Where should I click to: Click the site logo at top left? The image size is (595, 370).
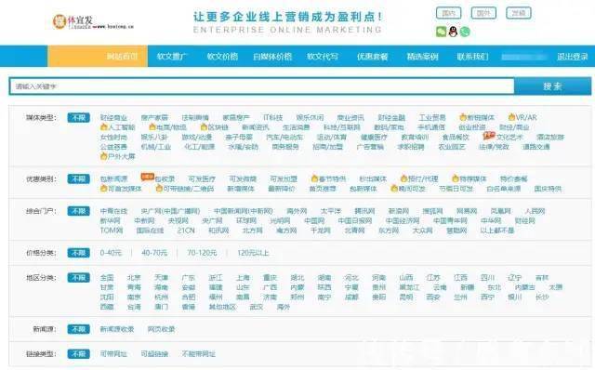93,21
